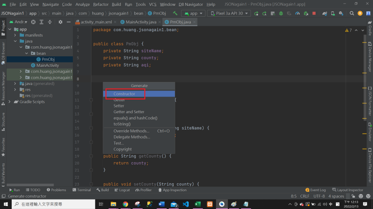Click project panel horizontal scrollbar

pyautogui.click(x=30, y=185)
